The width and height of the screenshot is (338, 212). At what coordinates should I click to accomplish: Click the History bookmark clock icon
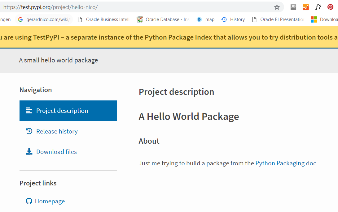(x=224, y=19)
